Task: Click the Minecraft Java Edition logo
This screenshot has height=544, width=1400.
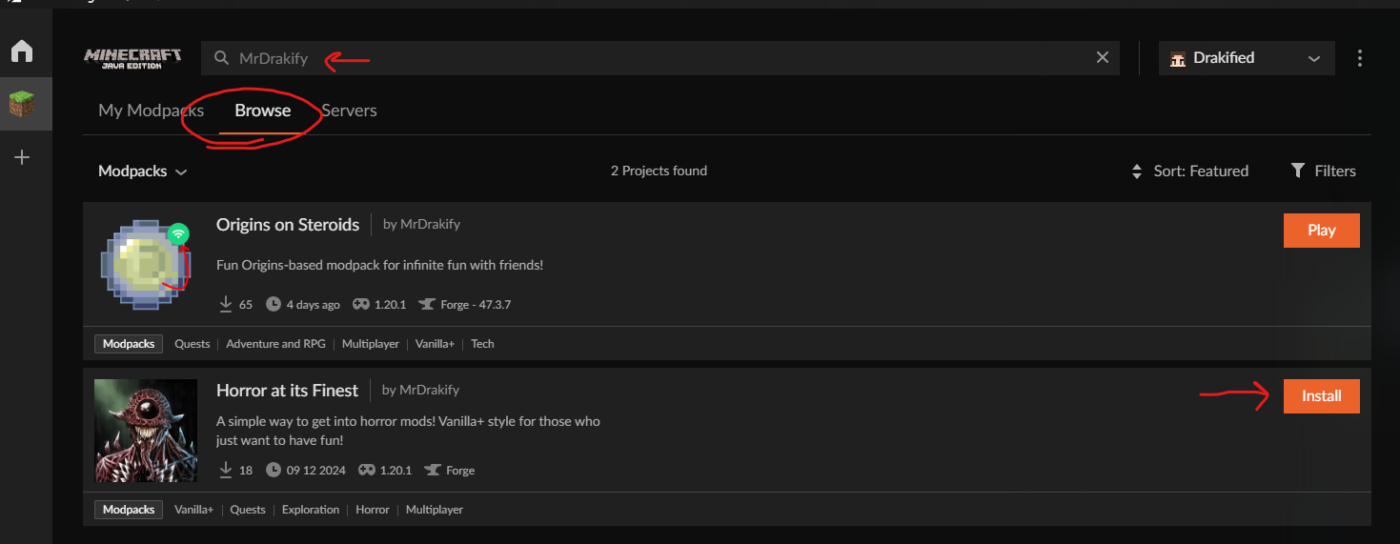Action: pos(132,58)
